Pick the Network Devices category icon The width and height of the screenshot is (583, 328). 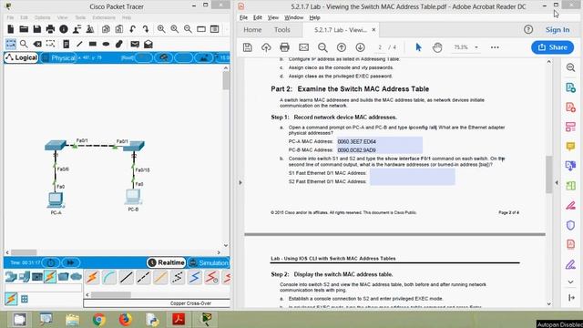11,277
